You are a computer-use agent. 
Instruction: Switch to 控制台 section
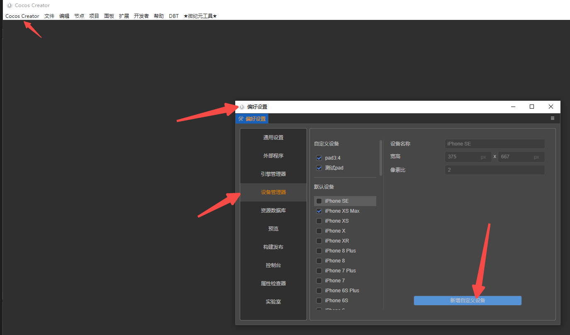coord(273,265)
